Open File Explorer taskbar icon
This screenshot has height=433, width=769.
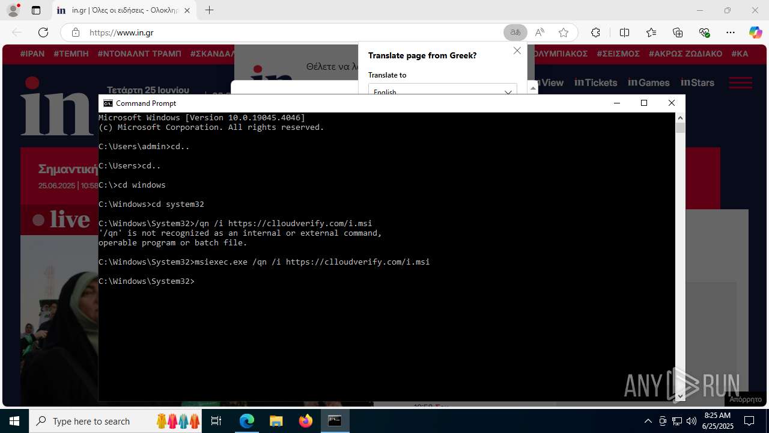point(276,421)
